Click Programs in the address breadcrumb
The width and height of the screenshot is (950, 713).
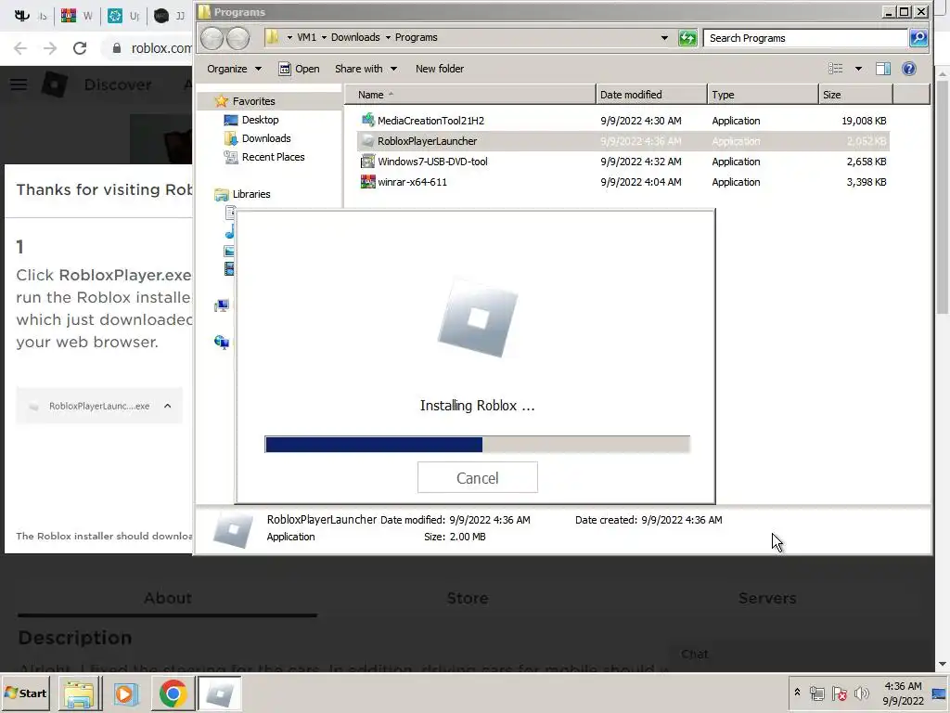coord(417,37)
